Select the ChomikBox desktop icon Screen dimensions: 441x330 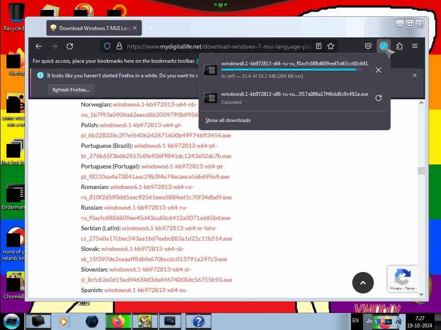coord(14,286)
